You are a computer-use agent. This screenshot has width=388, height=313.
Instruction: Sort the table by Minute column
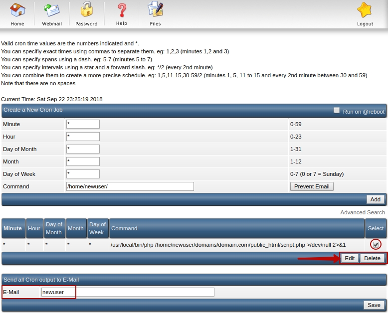tap(12, 228)
